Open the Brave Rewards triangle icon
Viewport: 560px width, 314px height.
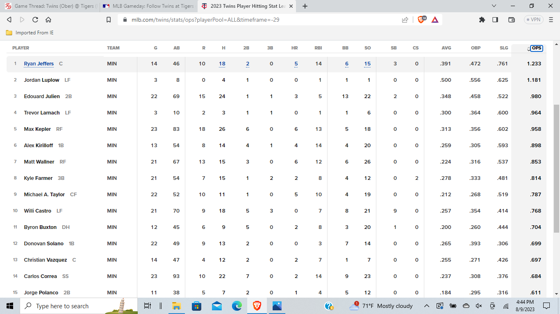[x=435, y=20]
